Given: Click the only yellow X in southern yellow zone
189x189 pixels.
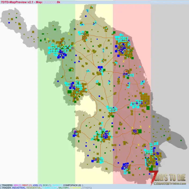Looking at the screenshot, I should [x=87, y=141].
